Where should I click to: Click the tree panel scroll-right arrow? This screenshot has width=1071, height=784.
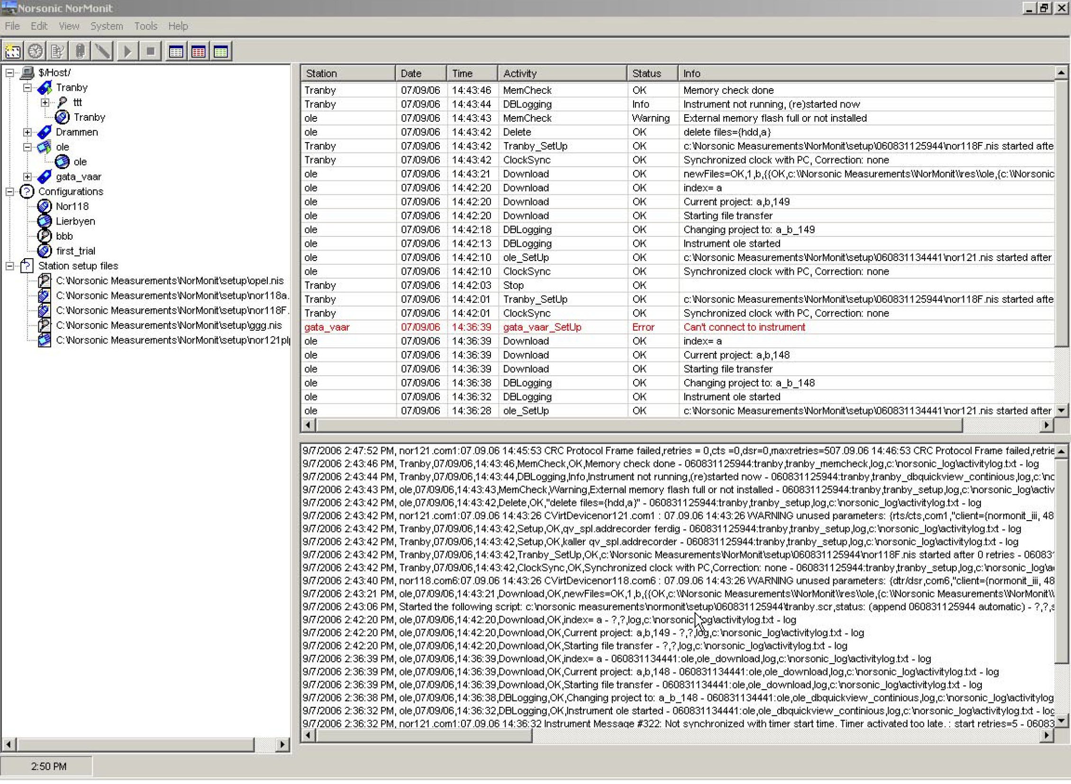tap(282, 745)
